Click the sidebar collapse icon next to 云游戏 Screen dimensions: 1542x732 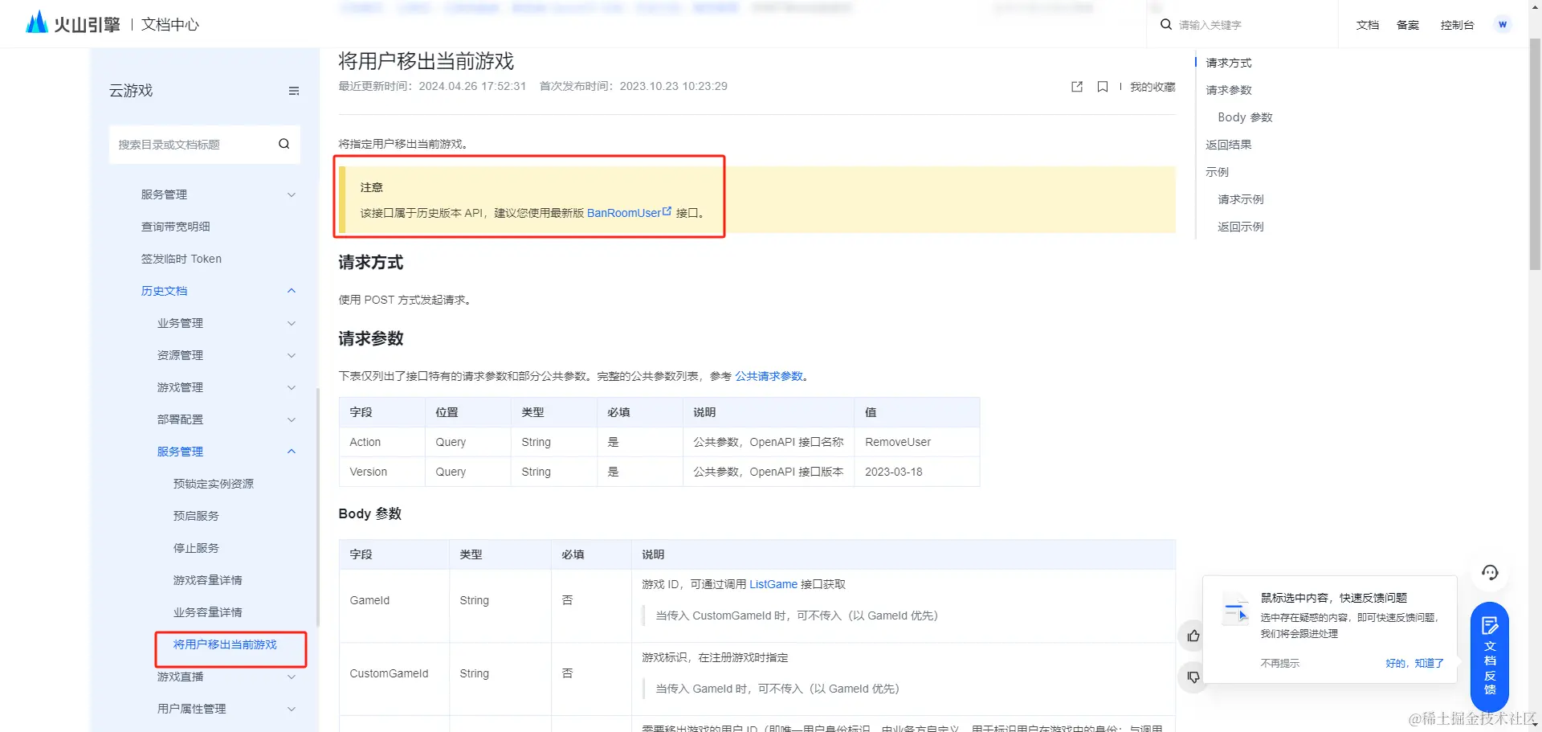tap(294, 91)
